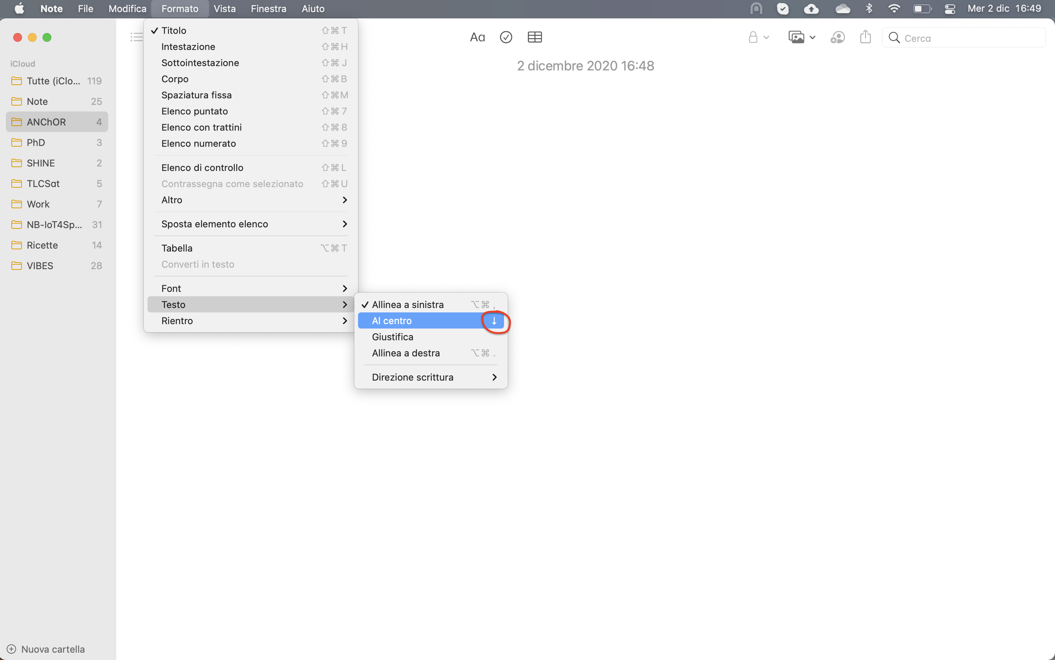Click the checklist circle-check toolbar icon
This screenshot has width=1055, height=660.
(505, 37)
